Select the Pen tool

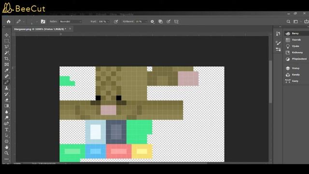(6, 124)
